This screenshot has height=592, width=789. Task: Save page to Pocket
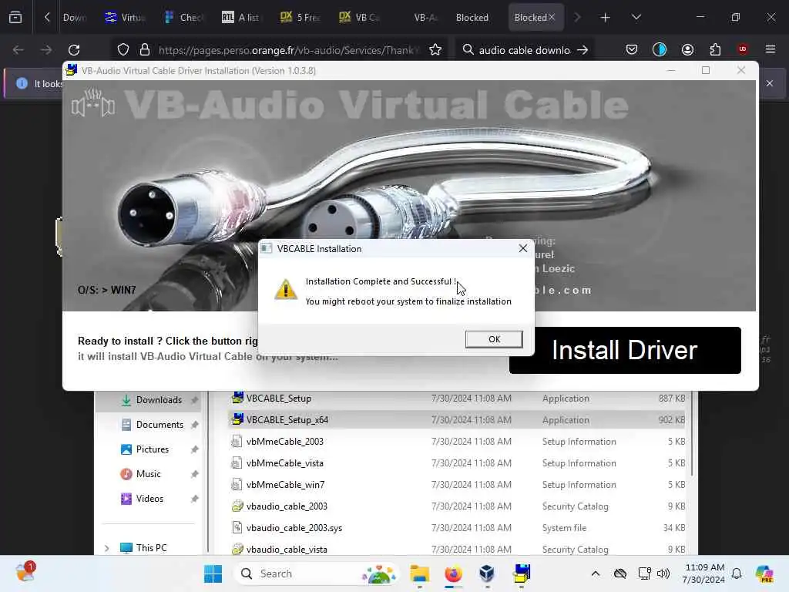coord(632,49)
